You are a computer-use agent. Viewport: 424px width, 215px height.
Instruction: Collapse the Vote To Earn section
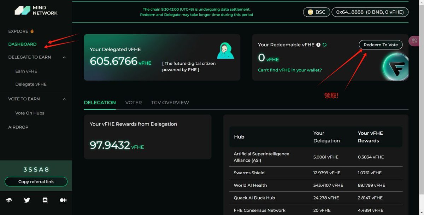(64, 99)
